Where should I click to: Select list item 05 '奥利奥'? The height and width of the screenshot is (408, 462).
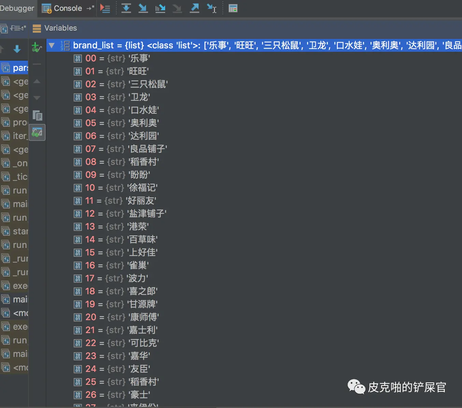(254, 123)
